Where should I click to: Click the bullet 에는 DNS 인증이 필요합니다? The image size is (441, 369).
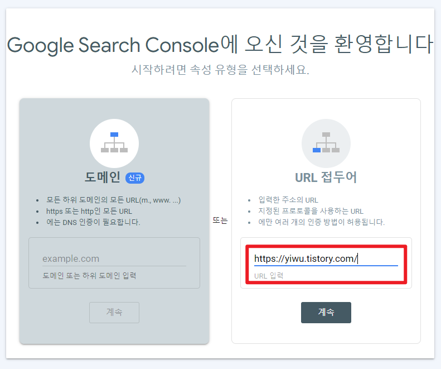(93, 222)
